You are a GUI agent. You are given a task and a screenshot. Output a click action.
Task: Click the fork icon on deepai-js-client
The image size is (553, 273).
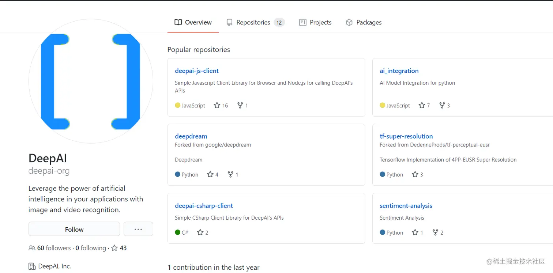pos(240,106)
